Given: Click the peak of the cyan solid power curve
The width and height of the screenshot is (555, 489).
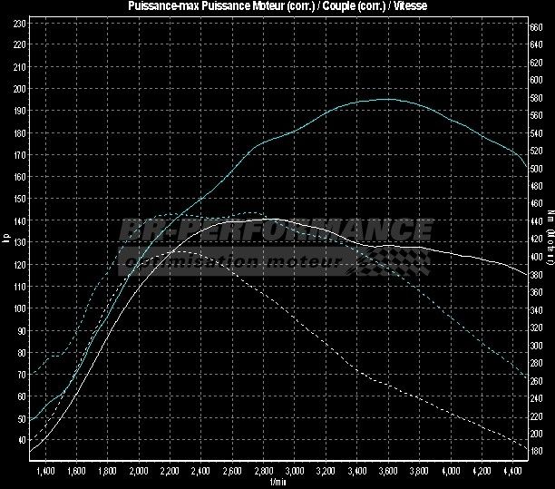Looking at the screenshot, I should click(x=385, y=99).
